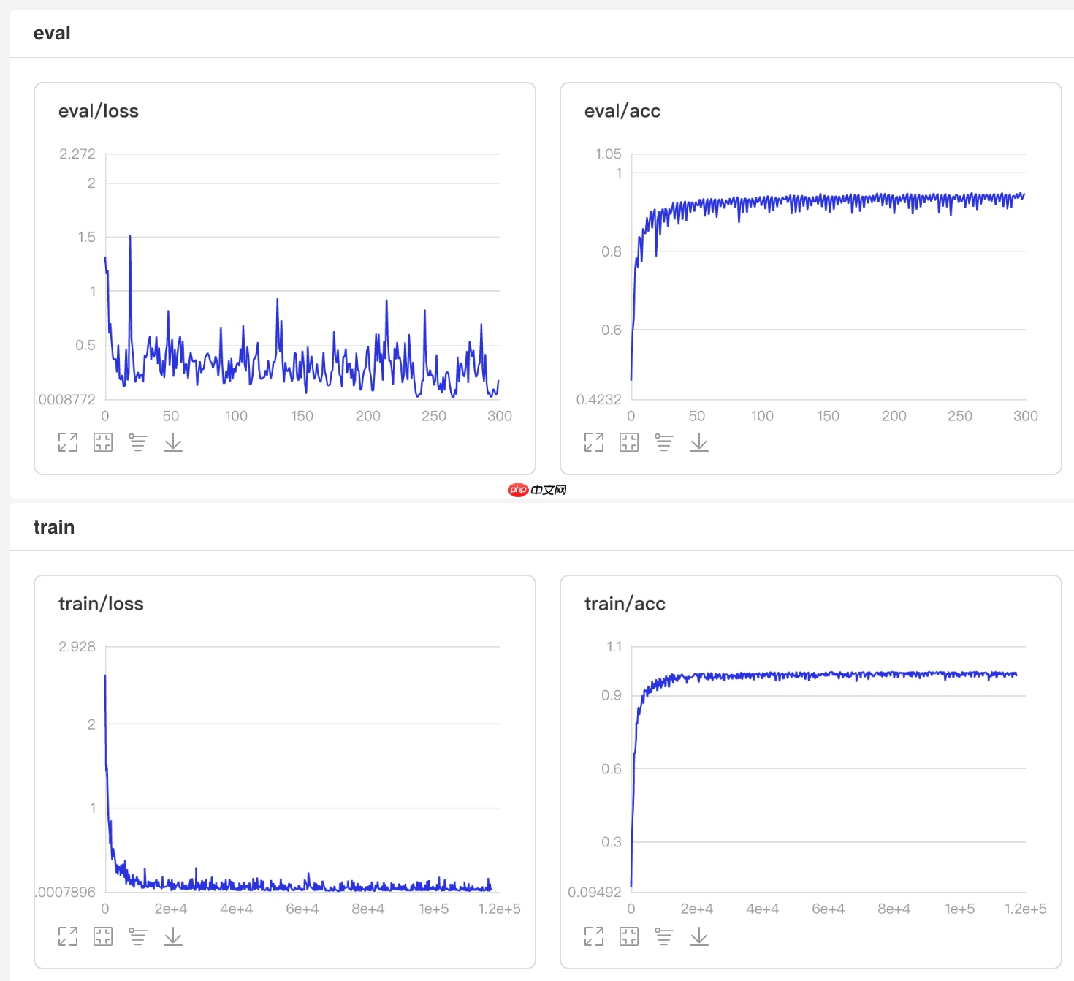Maximize the eval/loss chart to fullscreen
The image size is (1074, 981).
pos(68,442)
